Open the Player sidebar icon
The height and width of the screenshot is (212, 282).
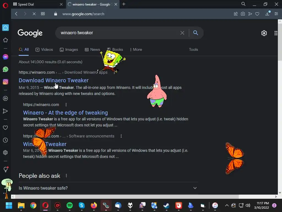click(6, 99)
